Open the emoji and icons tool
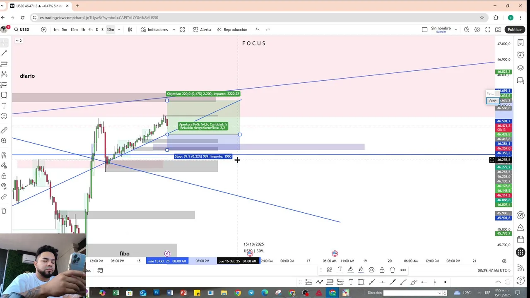The width and height of the screenshot is (530, 298). [4, 116]
